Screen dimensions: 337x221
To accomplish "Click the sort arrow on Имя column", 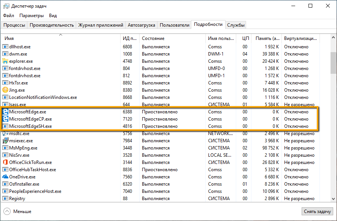I will click(x=60, y=35).
